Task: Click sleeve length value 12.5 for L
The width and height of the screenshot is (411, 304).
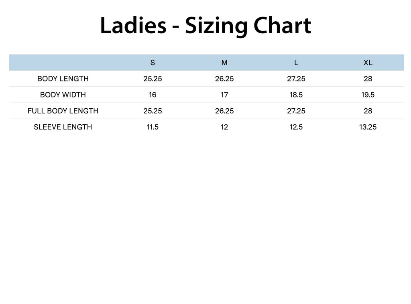Action: click(x=296, y=127)
